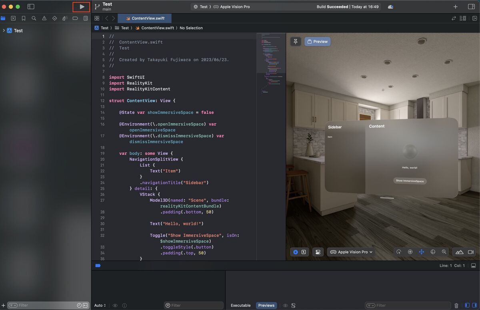Open the Apple Vision Pro device dropdown

pyautogui.click(x=351, y=252)
